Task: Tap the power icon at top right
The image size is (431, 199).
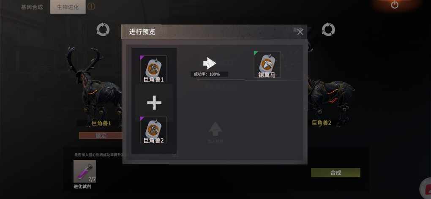Action: click(395, 5)
